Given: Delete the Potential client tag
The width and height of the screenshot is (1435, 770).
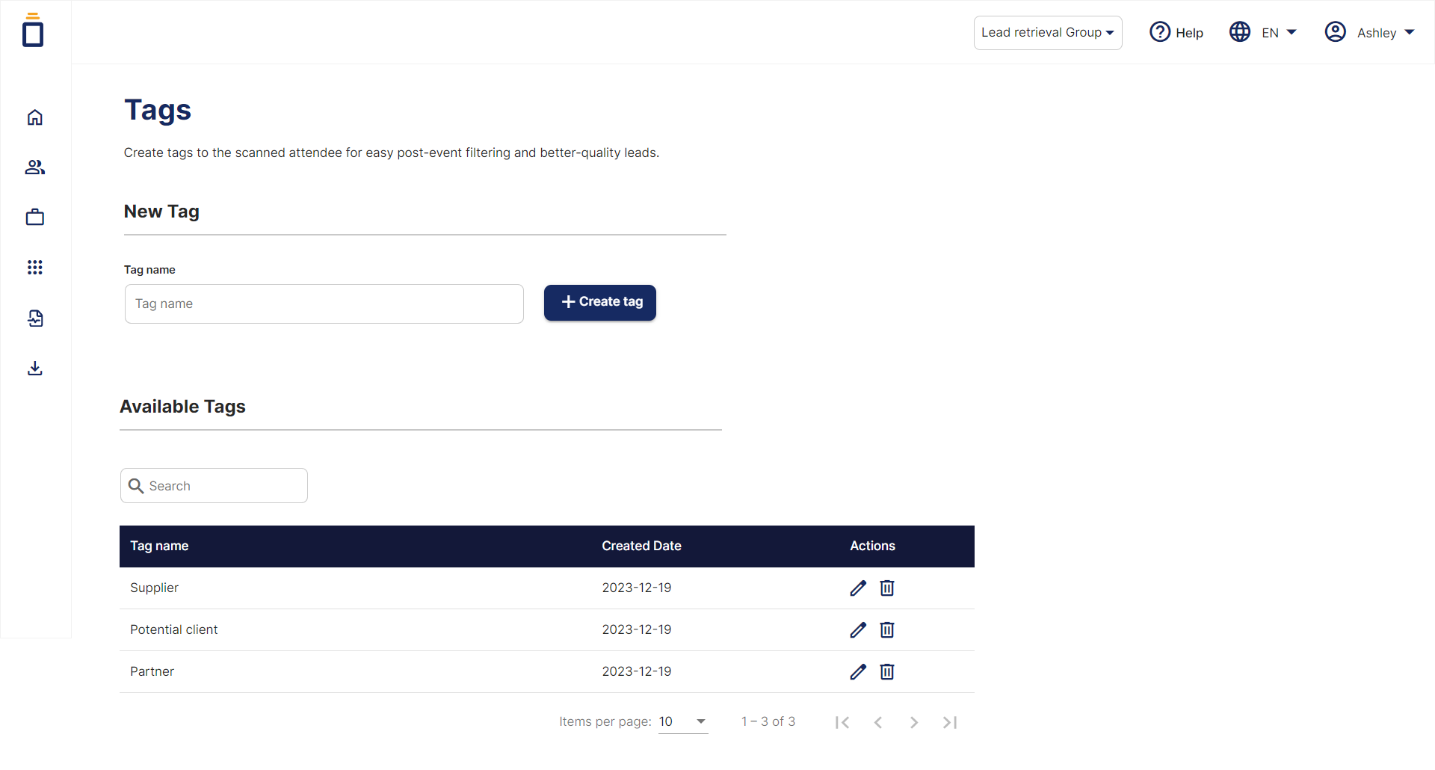Looking at the screenshot, I should [887, 630].
